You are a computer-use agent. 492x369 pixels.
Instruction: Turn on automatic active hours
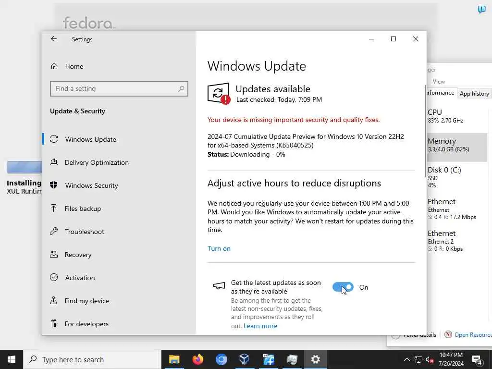[219, 248]
